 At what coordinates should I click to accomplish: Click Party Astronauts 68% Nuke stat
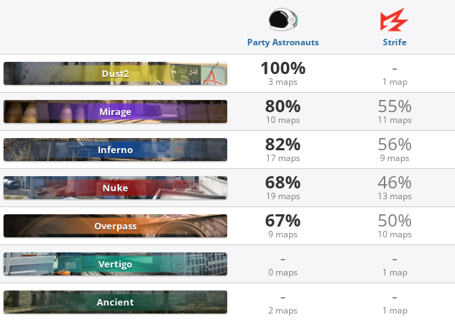pyautogui.click(x=283, y=183)
